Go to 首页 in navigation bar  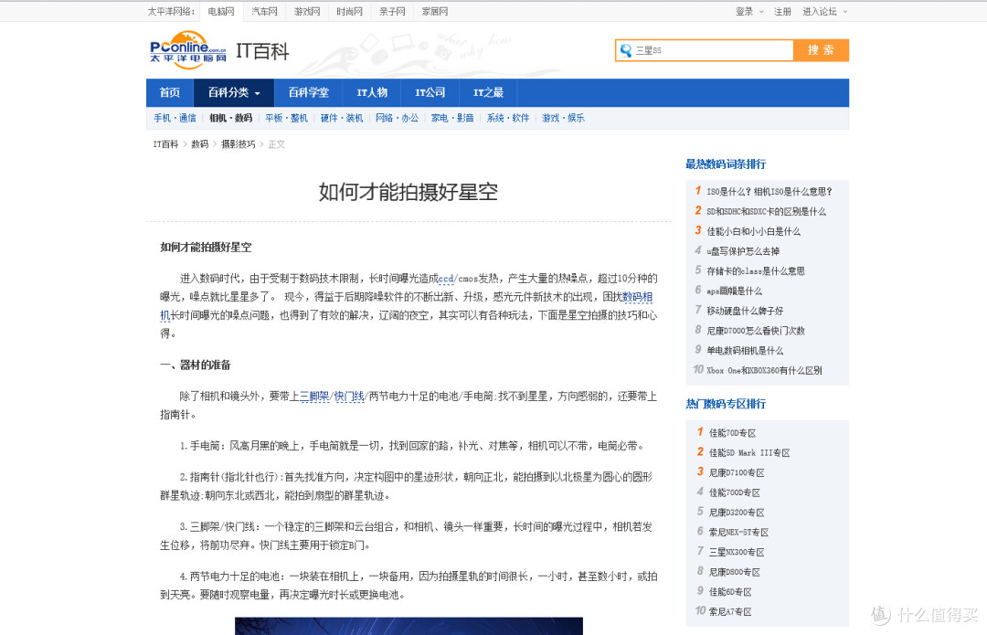(170, 92)
